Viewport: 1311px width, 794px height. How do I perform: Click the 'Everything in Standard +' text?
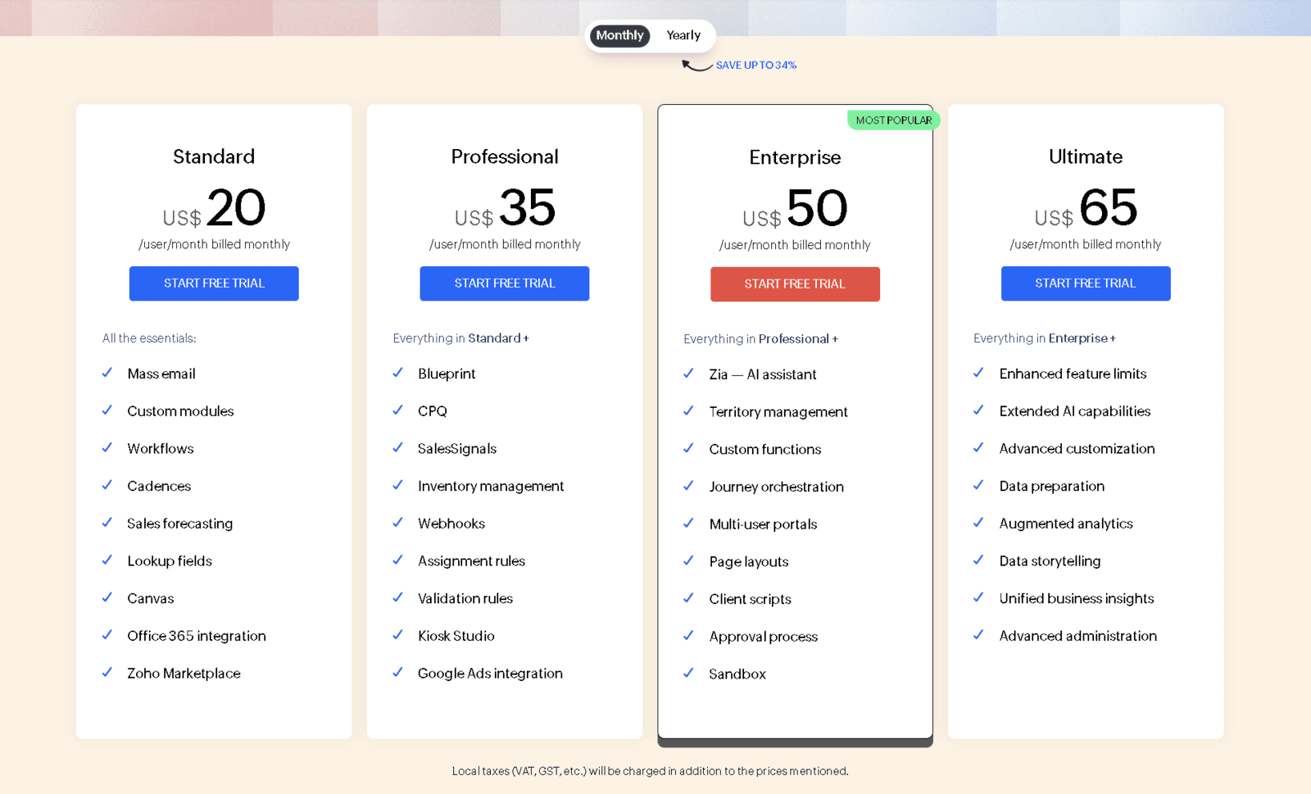(x=460, y=338)
